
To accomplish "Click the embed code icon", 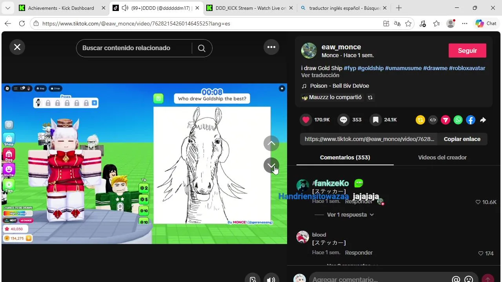I will 433,120.
